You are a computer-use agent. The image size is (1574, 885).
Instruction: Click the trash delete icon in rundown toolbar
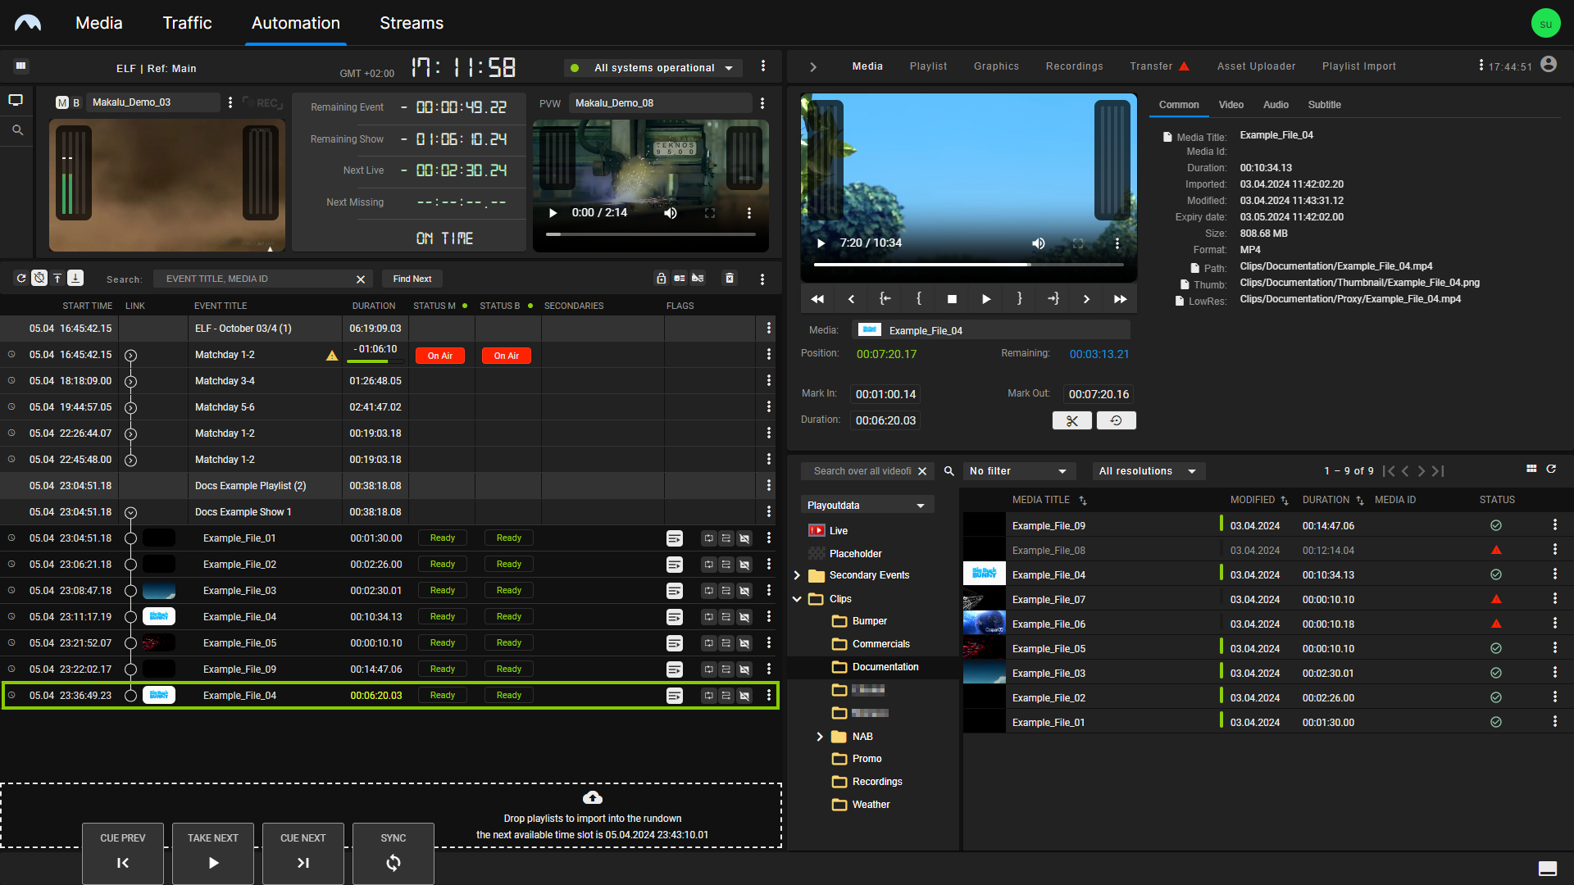(x=730, y=279)
